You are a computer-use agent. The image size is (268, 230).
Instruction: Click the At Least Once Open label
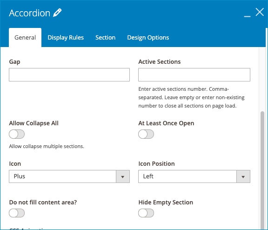tap(166, 123)
